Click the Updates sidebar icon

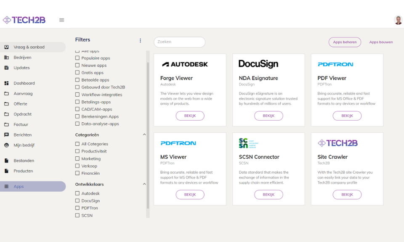[x=6, y=68]
